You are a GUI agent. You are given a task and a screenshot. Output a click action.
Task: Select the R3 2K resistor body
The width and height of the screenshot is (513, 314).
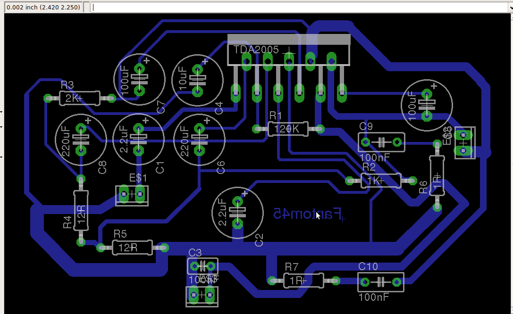(x=79, y=98)
